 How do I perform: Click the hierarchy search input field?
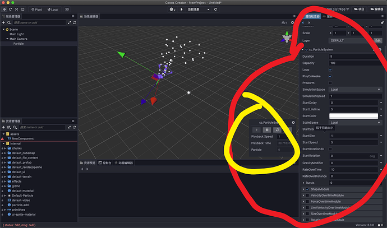coord(39,22)
